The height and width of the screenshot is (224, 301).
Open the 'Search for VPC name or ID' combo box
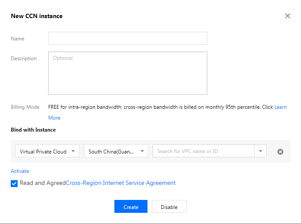209,151
